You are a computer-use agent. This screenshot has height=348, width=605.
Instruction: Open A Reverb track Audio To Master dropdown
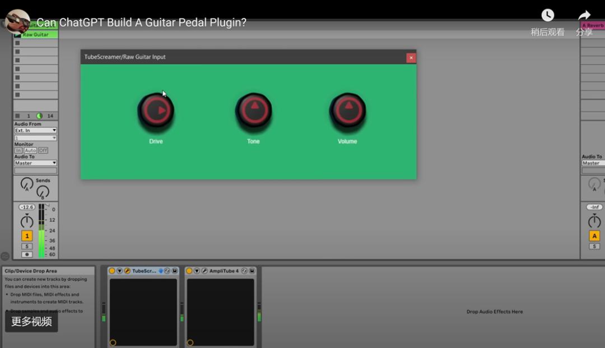click(x=593, y=163)
